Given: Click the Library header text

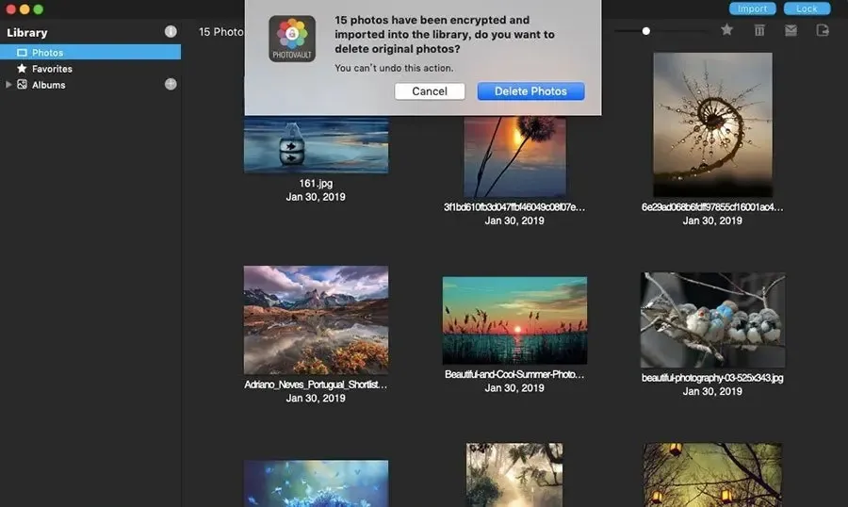Looking at the screenshot, I should click(x=27, y=32).
